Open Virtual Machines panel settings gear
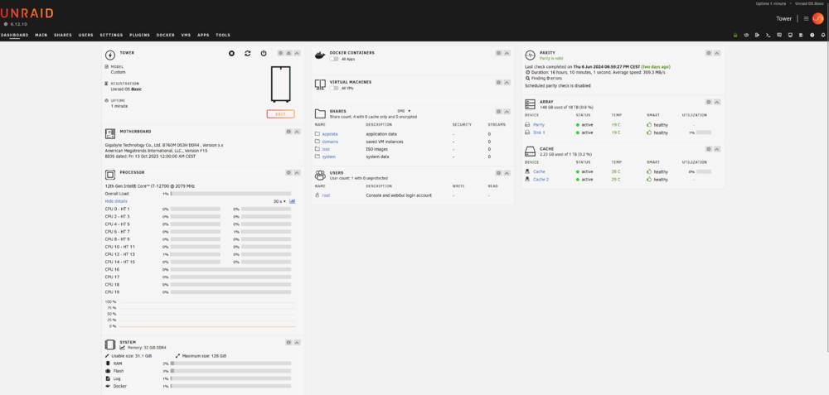 (498, 82)
